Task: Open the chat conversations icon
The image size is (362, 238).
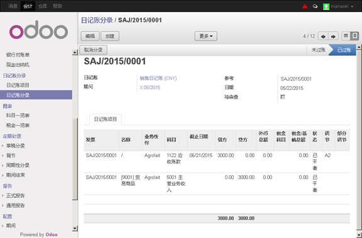Action: pyautogui.click(x=315, y=6)
